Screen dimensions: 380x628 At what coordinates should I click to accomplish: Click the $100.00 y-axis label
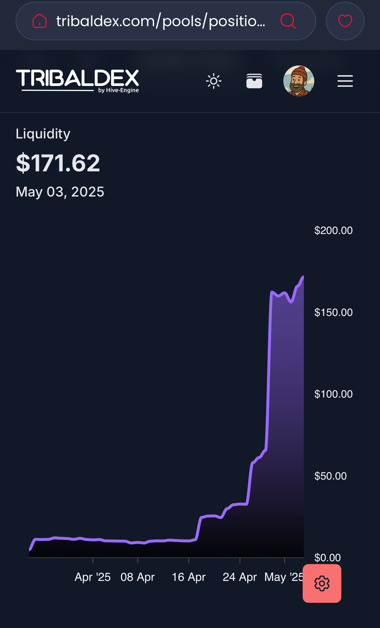coord(334,394)
